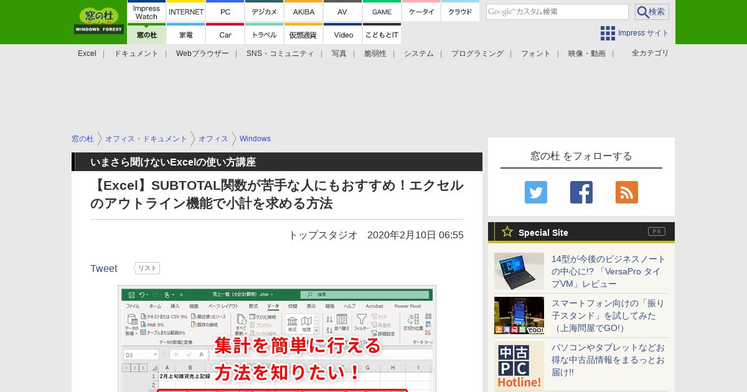Open the 家電 Watch tab
Viewport: 747px width, 392px height.
pos(186,34)
